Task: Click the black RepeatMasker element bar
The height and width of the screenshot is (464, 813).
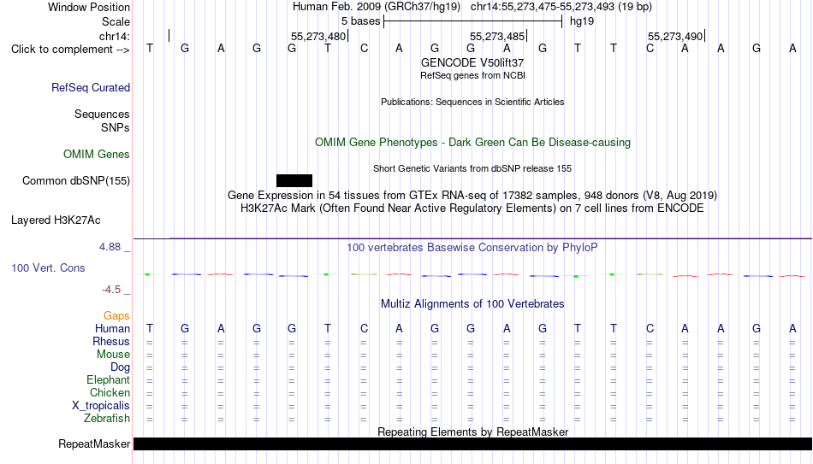Action: click(x=473, y=443)
